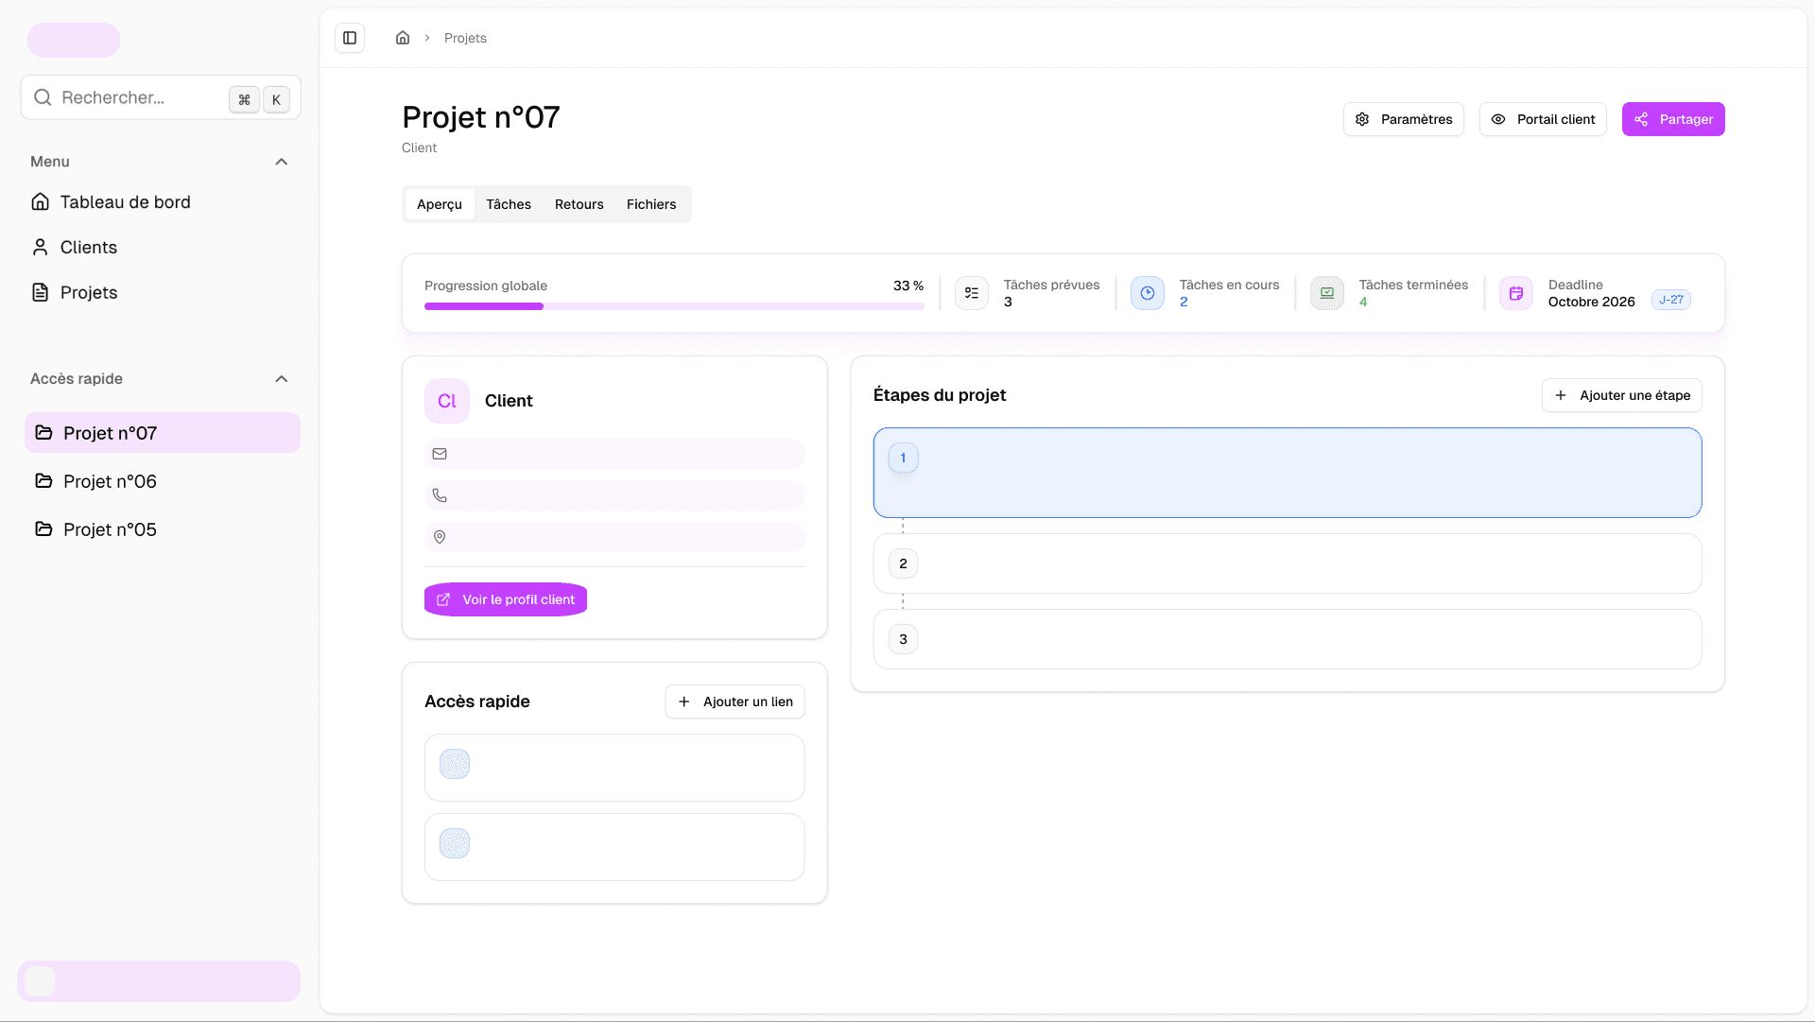The height and width of the screenshot is (1022, 1815).
Task: Click the user profile bar at sidebar bottom
Action: pos(159,981)
